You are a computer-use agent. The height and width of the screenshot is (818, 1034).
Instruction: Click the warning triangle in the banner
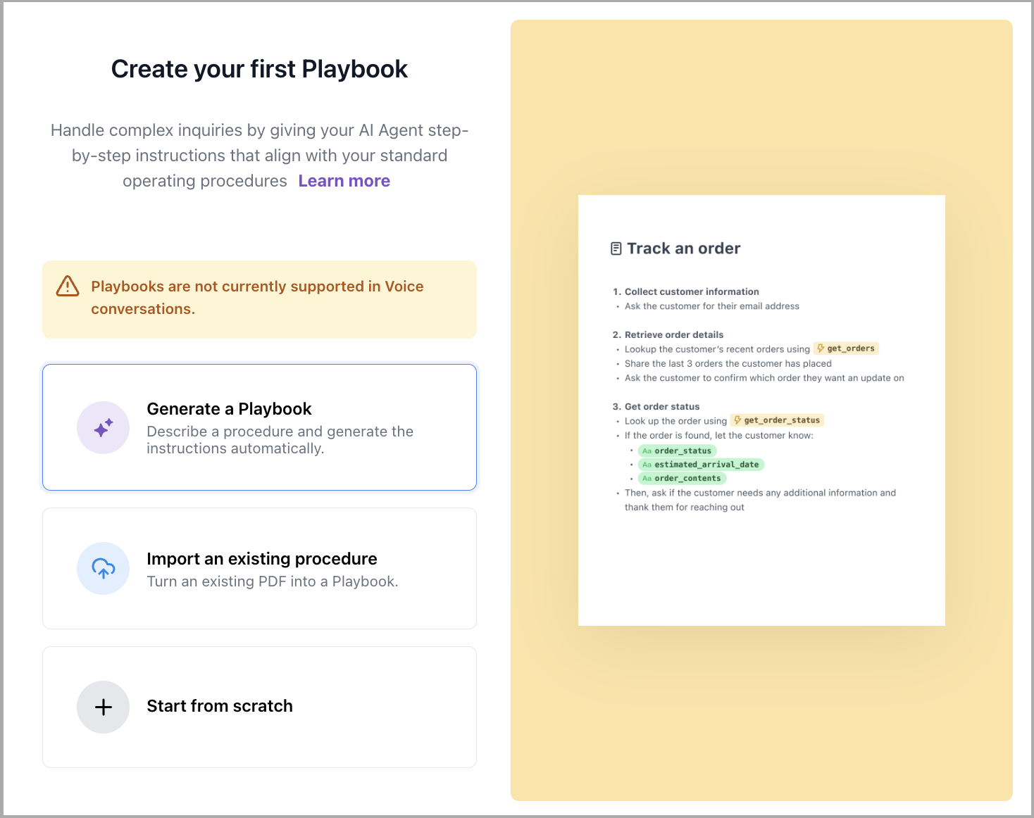tap(66, 287)
